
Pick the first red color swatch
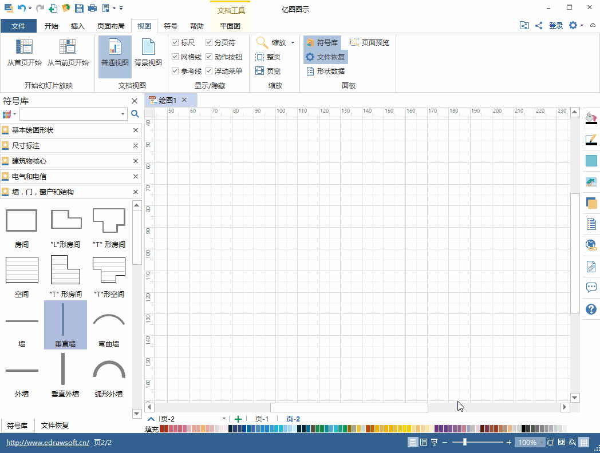click(162, 429)
